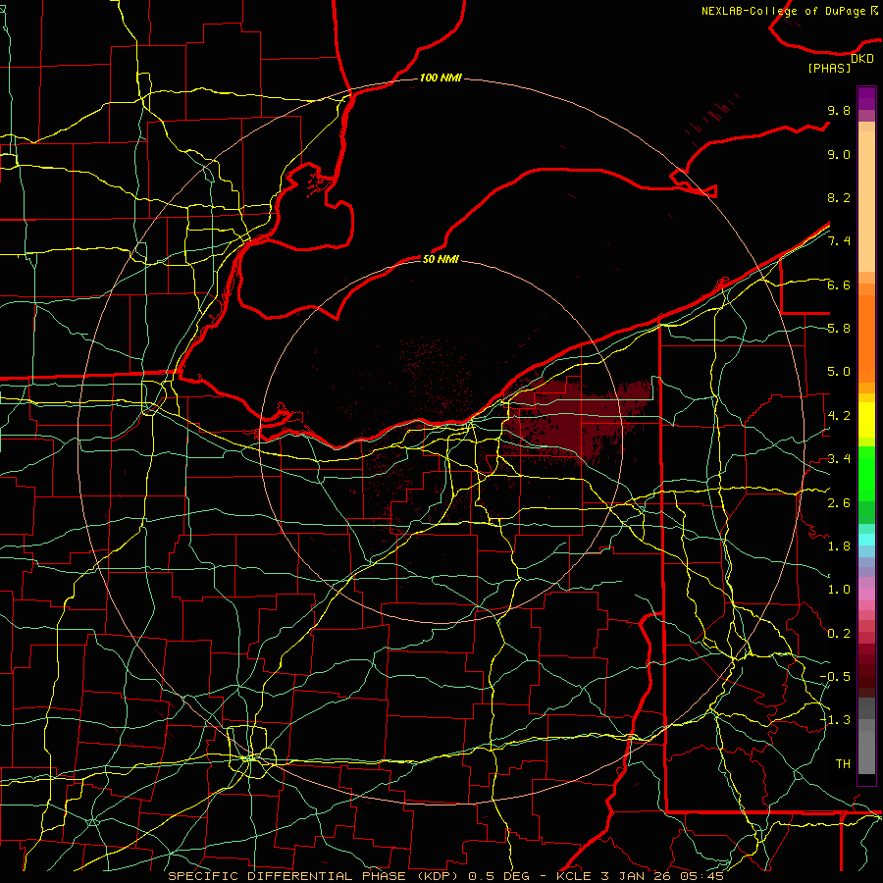Click the 9.8 value on the color scale
The width and height of the screenshot is (883, 883).
[x=839, y=110]
